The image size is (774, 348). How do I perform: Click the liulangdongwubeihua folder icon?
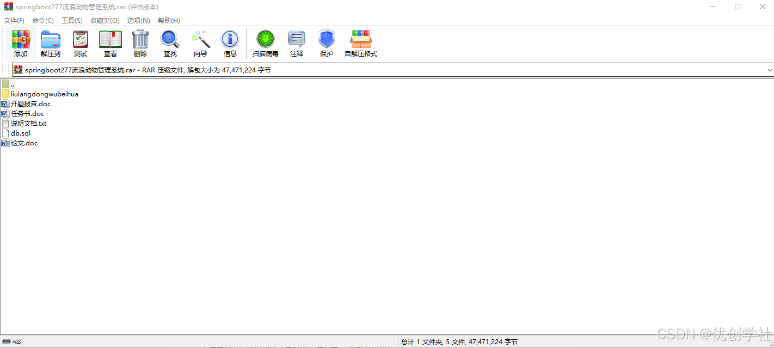[x=5, y=94]
